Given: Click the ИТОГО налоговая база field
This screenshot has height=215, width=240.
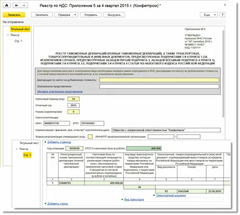Looking at the screenshot, I should pos(144,148).
